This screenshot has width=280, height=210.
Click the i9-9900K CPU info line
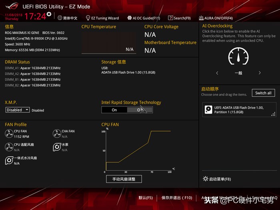coord(36,38)
